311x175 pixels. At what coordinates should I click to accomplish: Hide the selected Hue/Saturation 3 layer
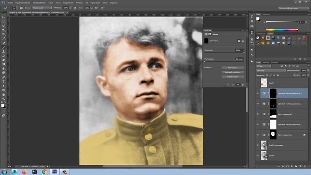(x=258, y=93)
